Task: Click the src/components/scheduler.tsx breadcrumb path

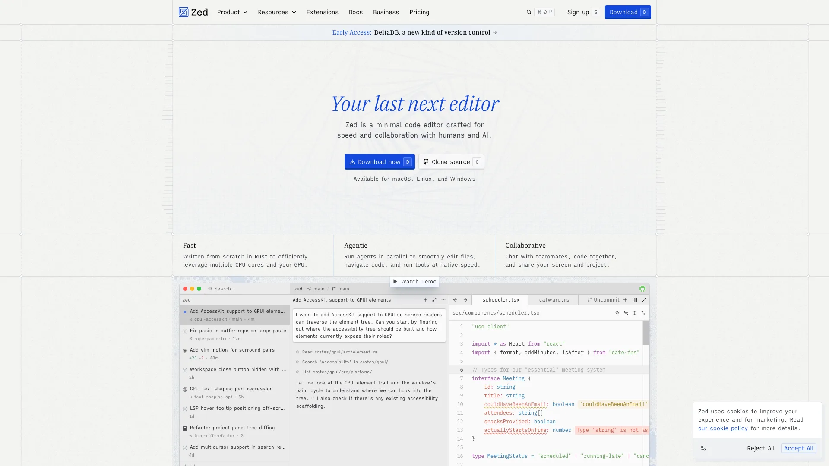Action: (x=496, y=313)
